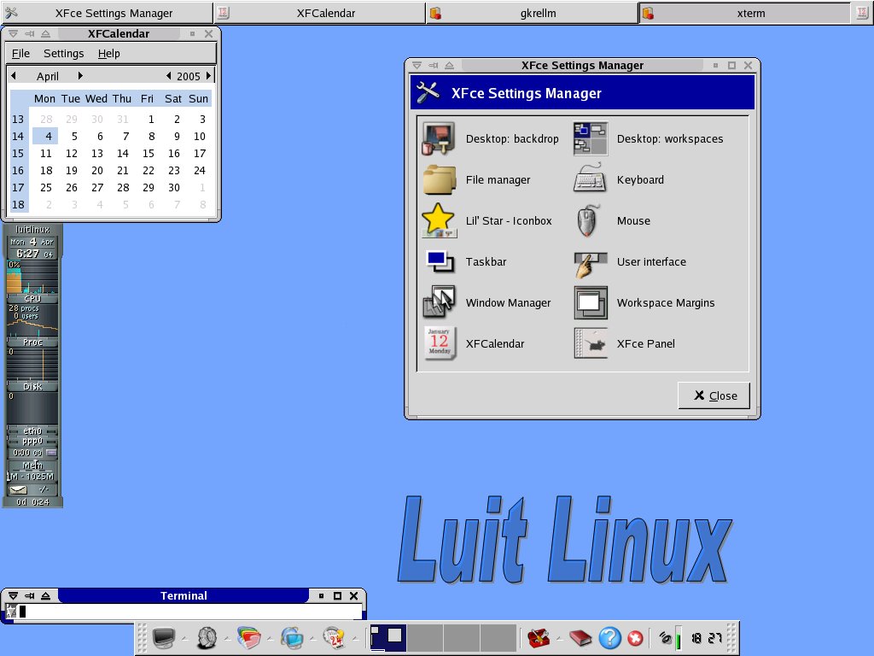Close the XFce Settings Manager dialog
Image resolution: width=874 pixels, height=656 pixels.
coord(714,395)
